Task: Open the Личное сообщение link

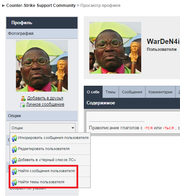Action: tap(45, 104)
